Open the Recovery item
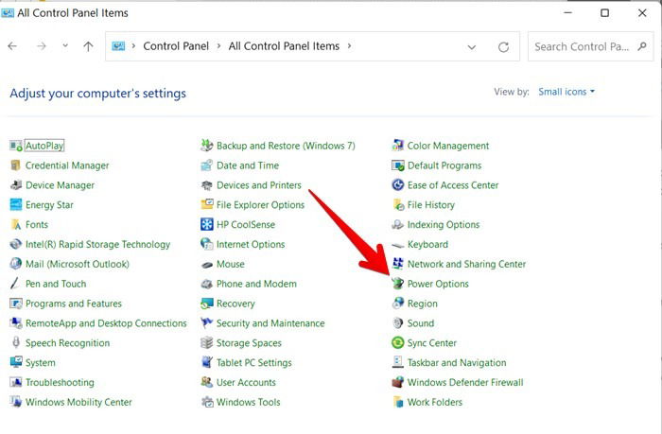Screen dimensions: 662x434 [235, 304]
